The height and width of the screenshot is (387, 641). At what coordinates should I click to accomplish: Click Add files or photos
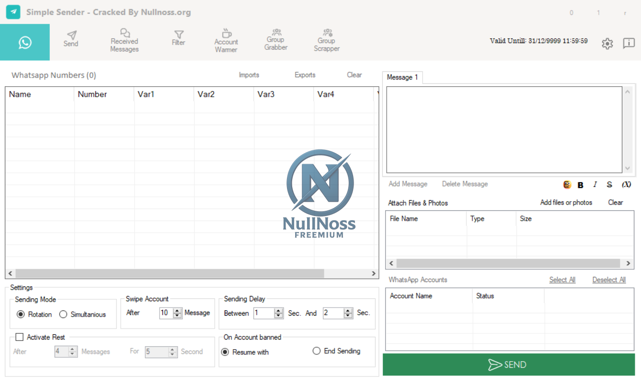point(566,203)
